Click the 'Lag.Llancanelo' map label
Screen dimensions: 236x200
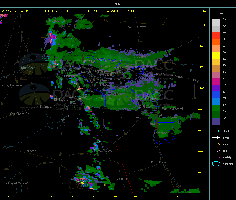(17, 183)
